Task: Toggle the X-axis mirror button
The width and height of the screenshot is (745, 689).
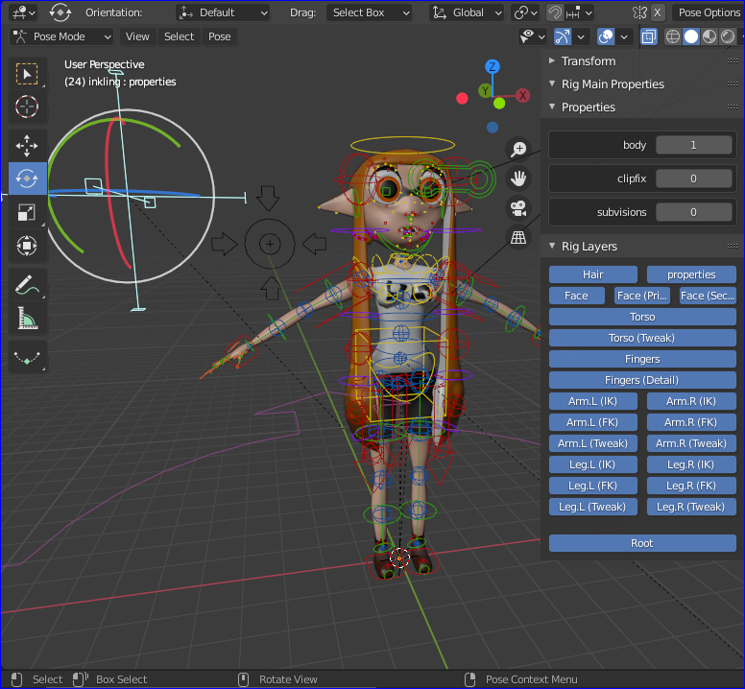Action: 658,12
